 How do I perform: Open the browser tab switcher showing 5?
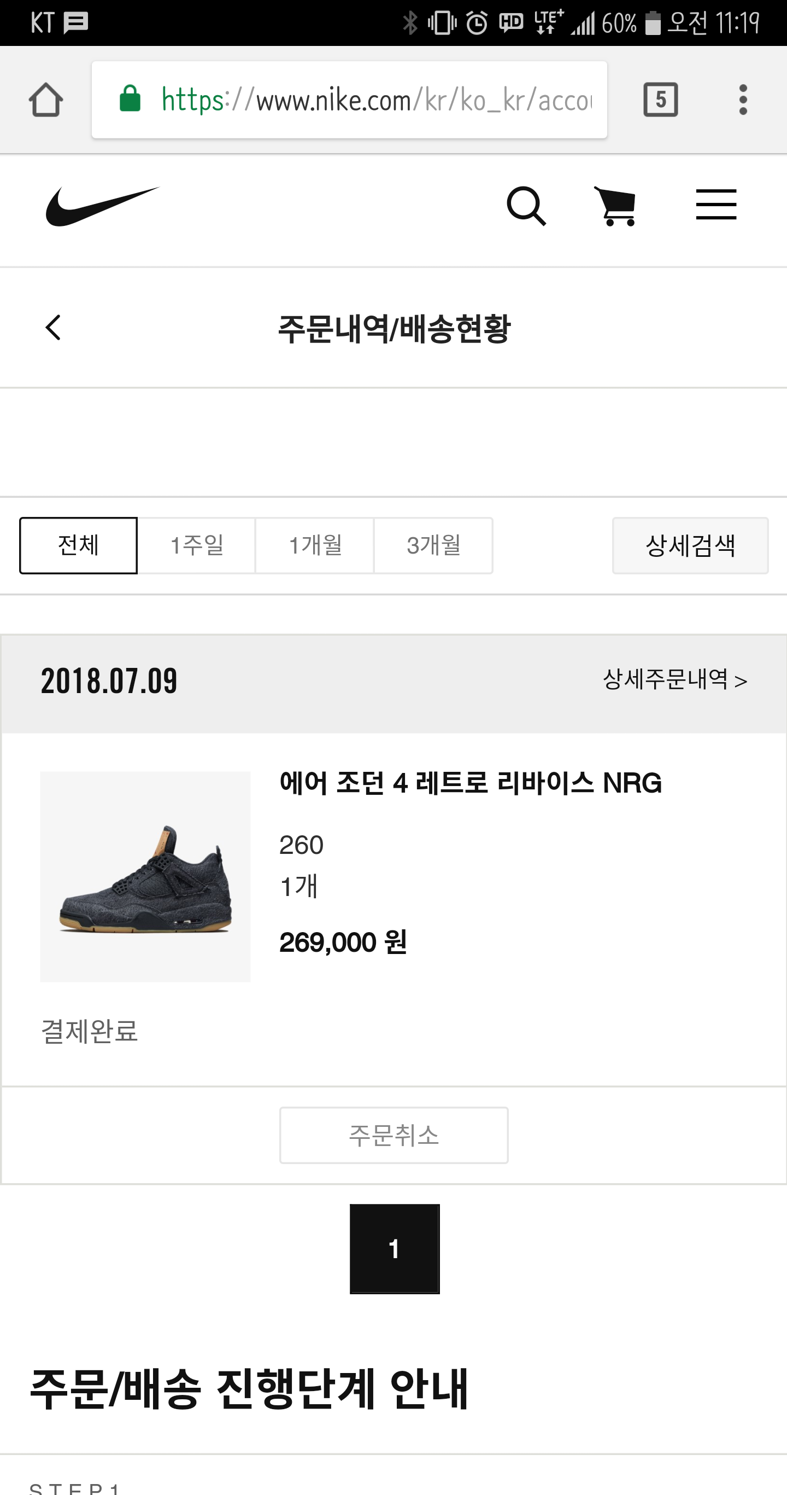click(x=660, y=100)
